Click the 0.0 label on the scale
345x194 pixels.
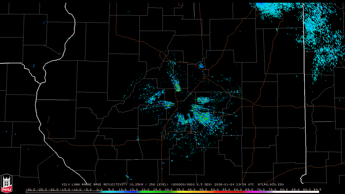(99, 189)
